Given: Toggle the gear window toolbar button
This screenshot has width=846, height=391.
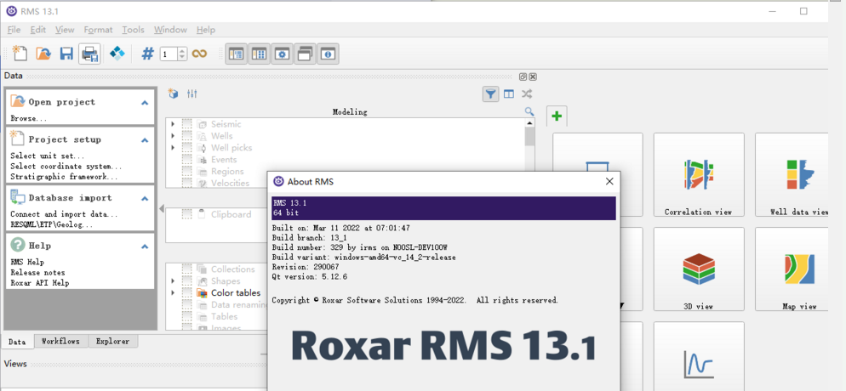Looking at the screenshot, I should click(x=283, y=54).
